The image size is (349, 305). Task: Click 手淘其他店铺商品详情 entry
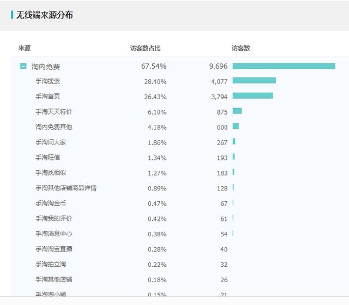point(66,188)
